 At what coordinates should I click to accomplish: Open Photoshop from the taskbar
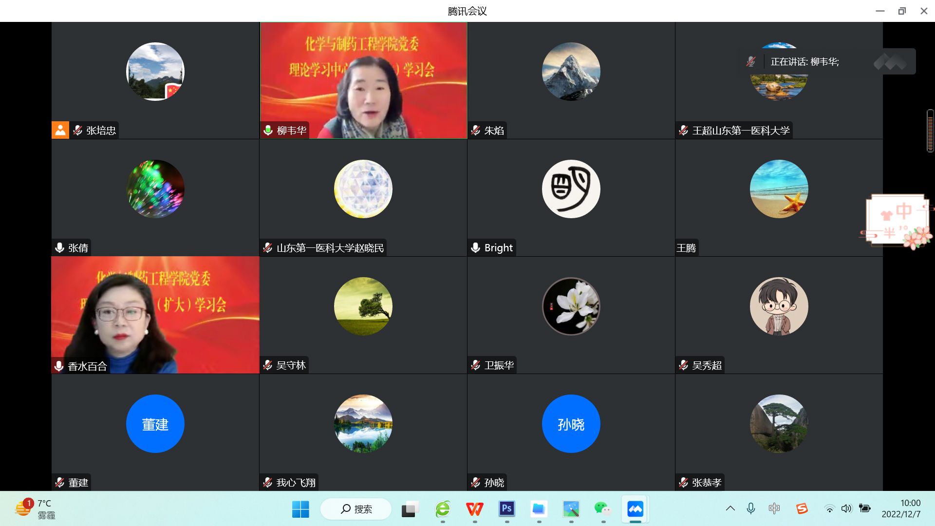[506, 509]
